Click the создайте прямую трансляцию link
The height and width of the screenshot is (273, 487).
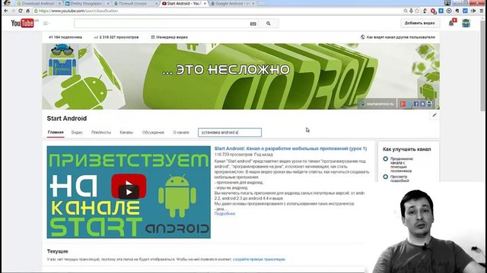(x=259, y=259)
